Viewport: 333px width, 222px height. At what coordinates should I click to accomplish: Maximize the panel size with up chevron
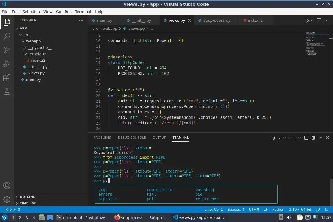[x=321, y=138]
